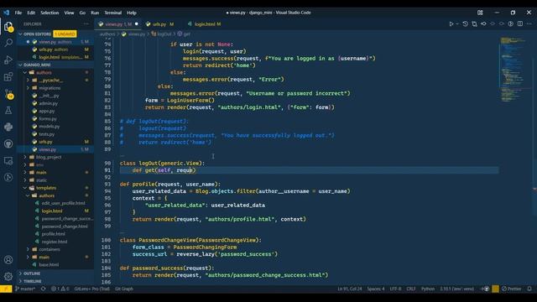Click the Python language mode indicator
This screenshot has width=537, height=302.
coord(427,289)
